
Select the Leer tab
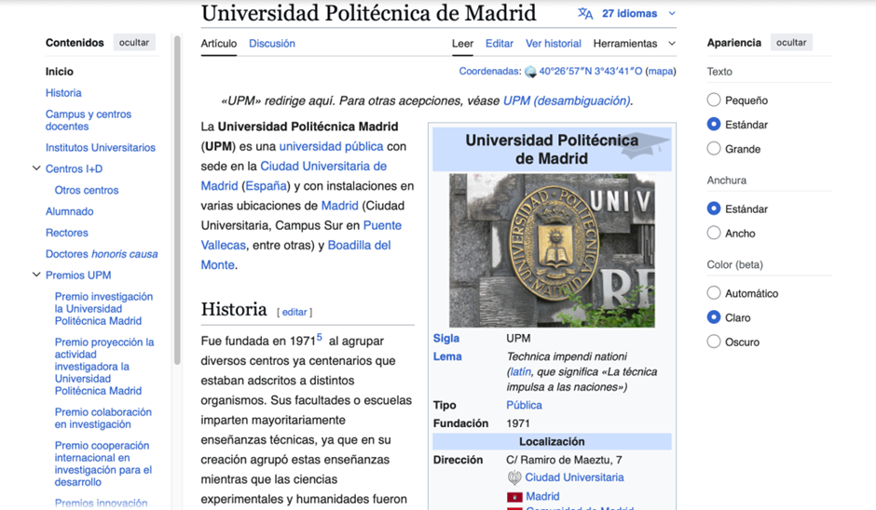tap(462, 44)
